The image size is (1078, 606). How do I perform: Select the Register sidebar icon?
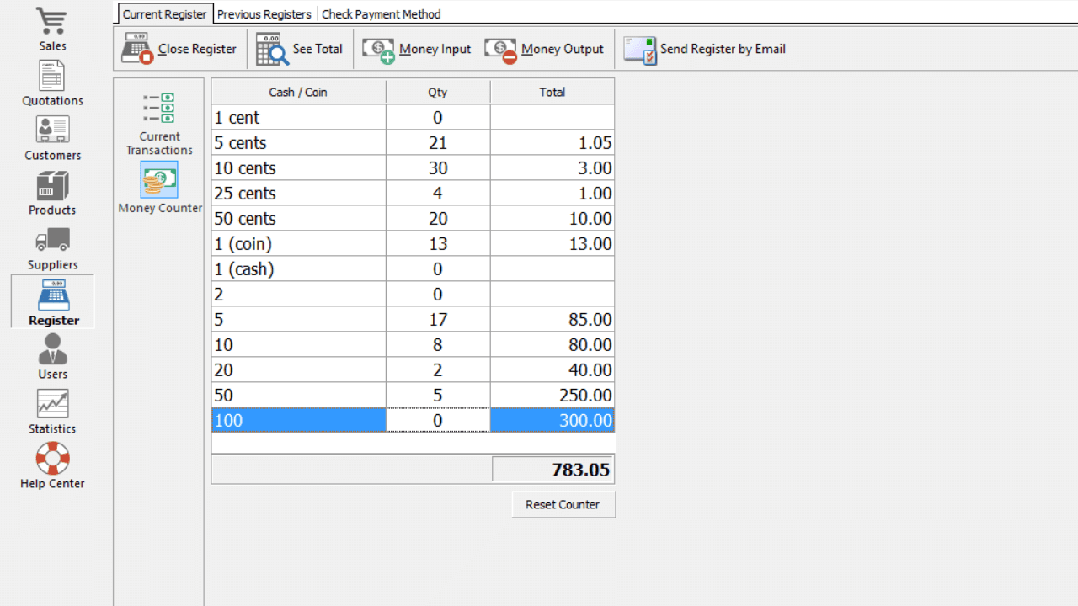point(54,295)
